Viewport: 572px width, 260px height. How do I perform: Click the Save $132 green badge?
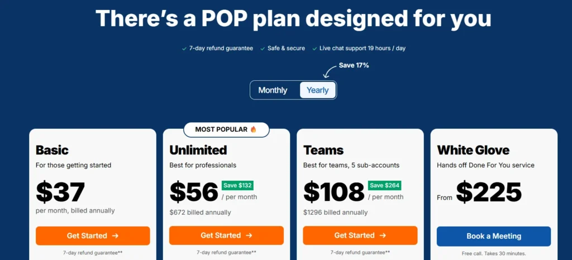point(238,186)
